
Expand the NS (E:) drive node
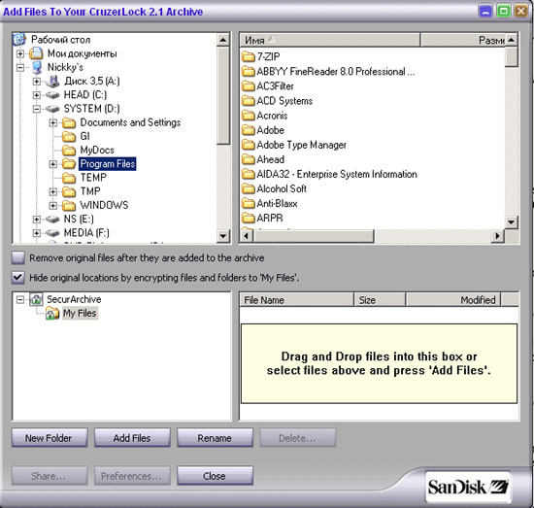[37, 220]
